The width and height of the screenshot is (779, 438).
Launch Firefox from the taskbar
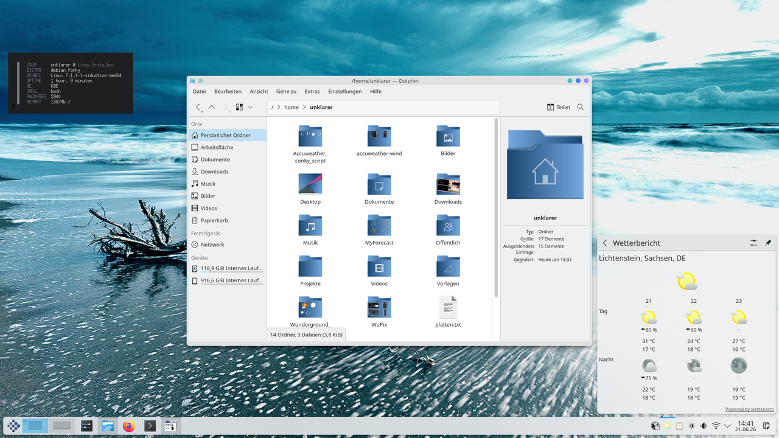[x=128, y=426]
